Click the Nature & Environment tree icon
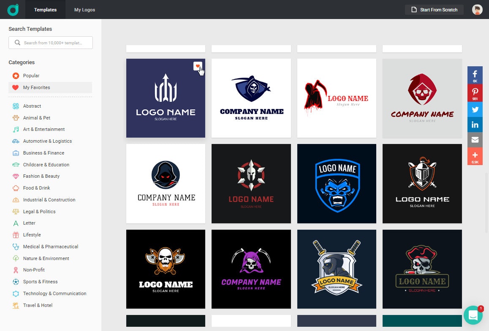The height and width of the screenshot is (331, 489). (x=16, y=258)
